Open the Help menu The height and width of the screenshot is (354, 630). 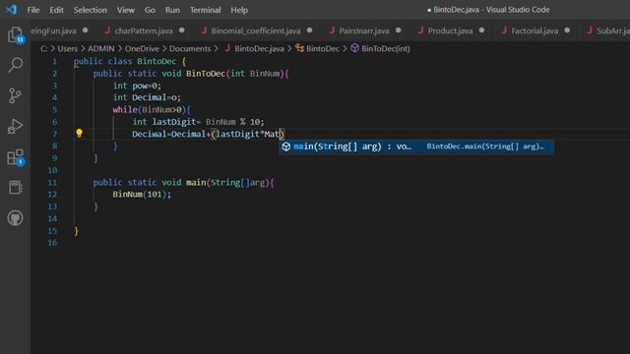239,10
